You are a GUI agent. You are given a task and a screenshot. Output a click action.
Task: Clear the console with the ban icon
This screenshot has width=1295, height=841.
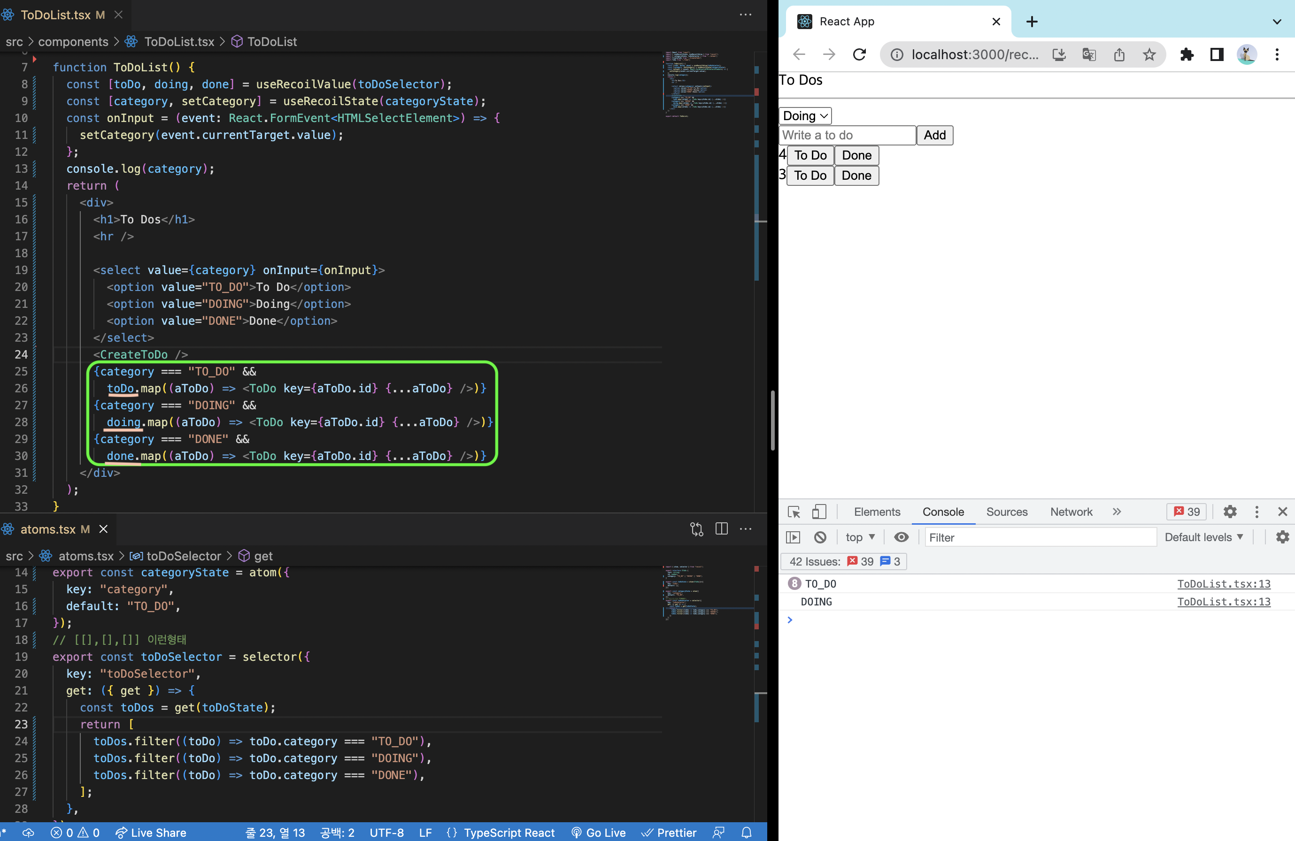pyautogui.click(x=820, y=537)
